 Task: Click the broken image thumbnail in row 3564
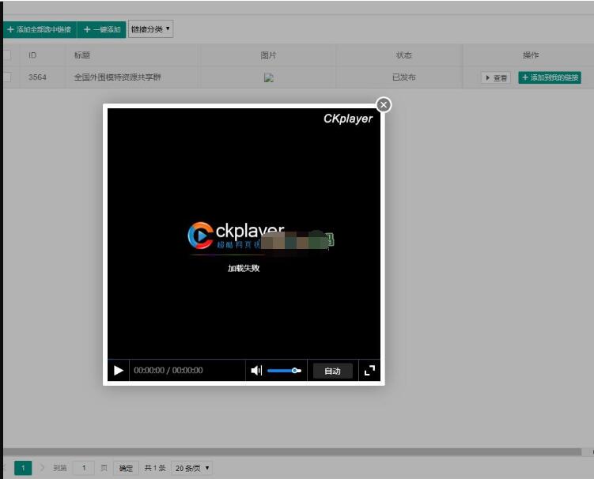[x=269, y=77]
